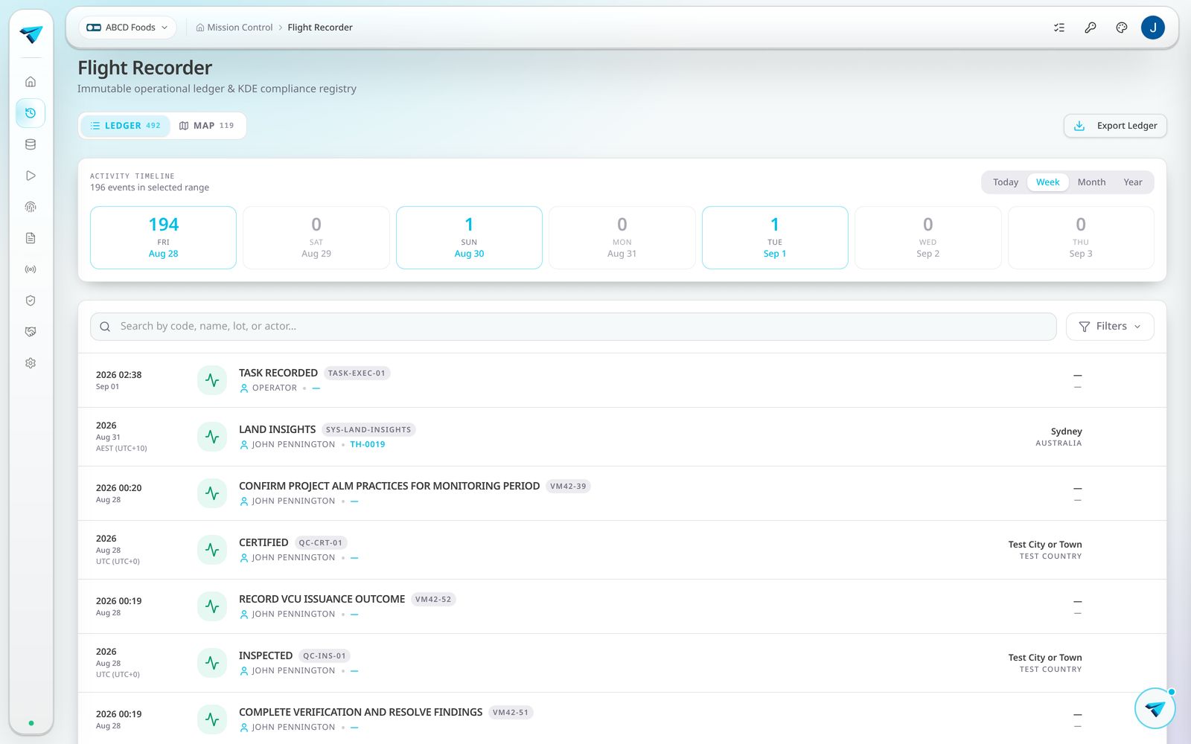
Task: Select the Week range
Action: [1047, 182]
